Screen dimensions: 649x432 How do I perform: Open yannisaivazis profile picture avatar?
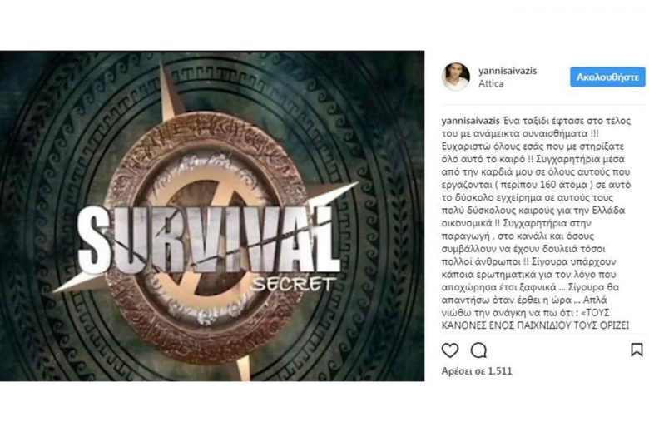coord(456,77)
